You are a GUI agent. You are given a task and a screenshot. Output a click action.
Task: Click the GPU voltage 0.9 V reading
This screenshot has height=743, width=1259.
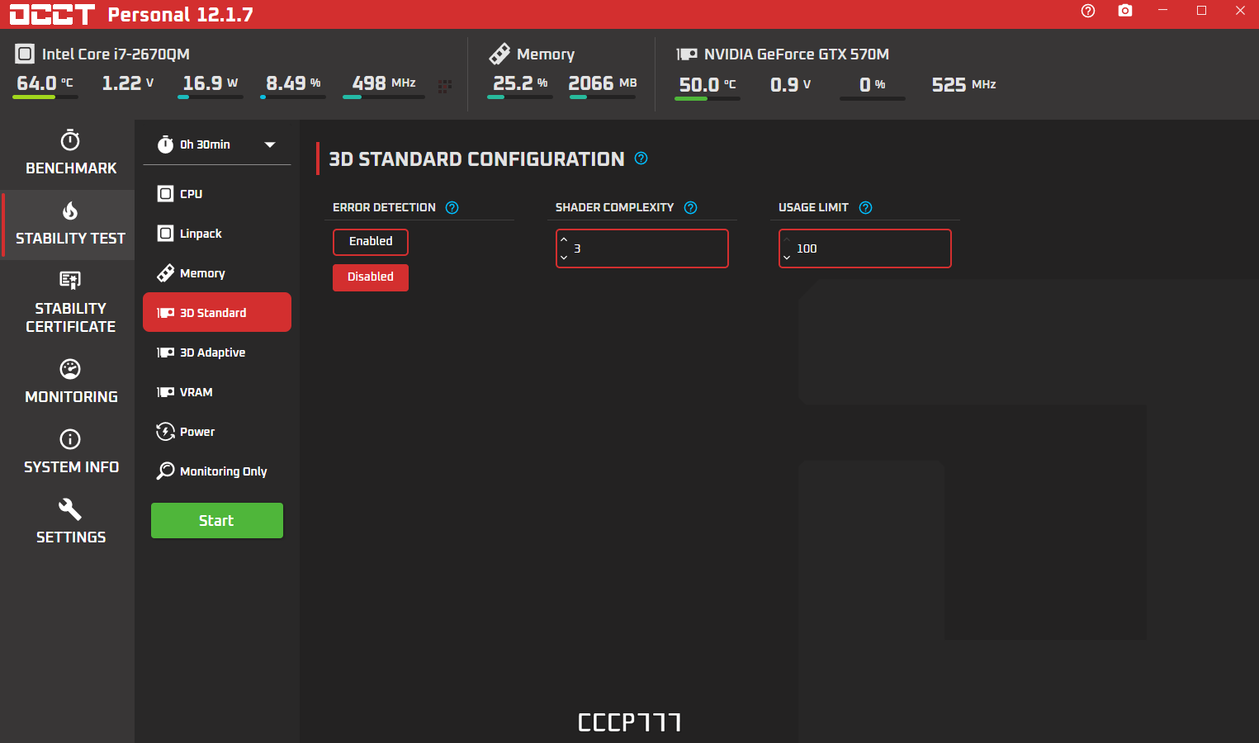[790, 85]
